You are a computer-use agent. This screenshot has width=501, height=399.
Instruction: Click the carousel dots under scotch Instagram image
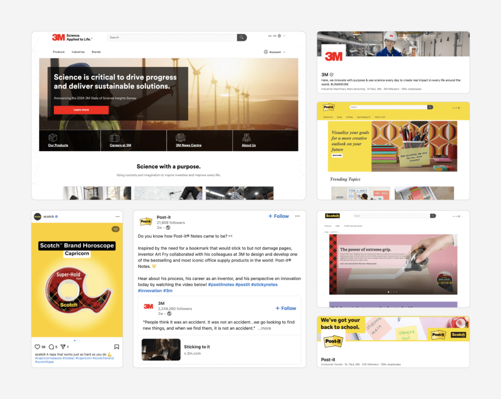(x=77, y=341)
